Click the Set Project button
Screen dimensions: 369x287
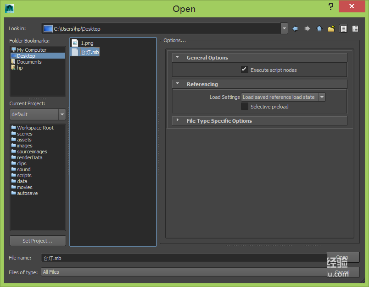coord(38,241)
